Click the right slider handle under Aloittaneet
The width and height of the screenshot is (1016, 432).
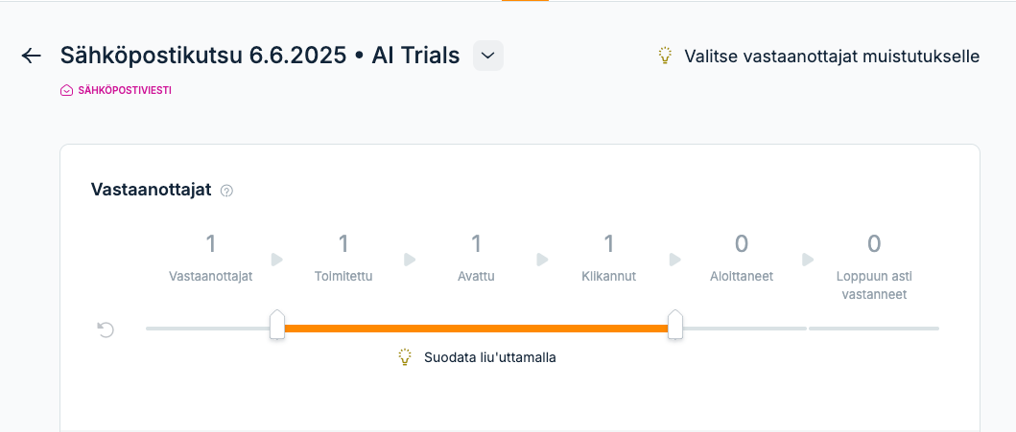675,325
